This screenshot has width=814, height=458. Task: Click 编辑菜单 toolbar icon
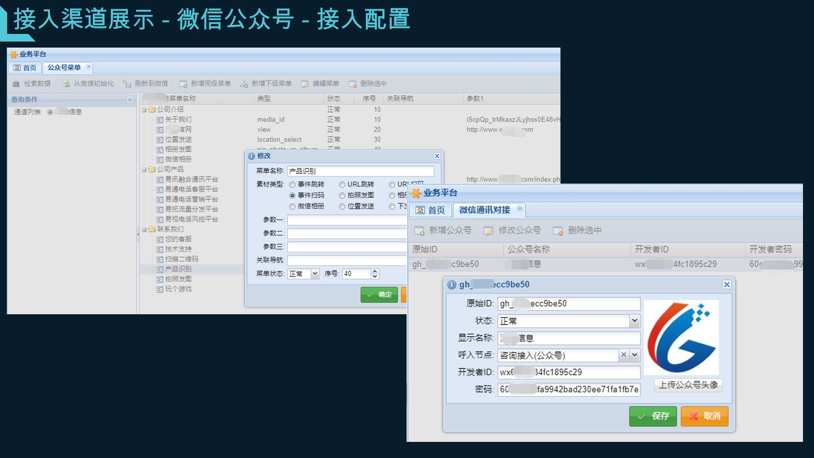305,84
